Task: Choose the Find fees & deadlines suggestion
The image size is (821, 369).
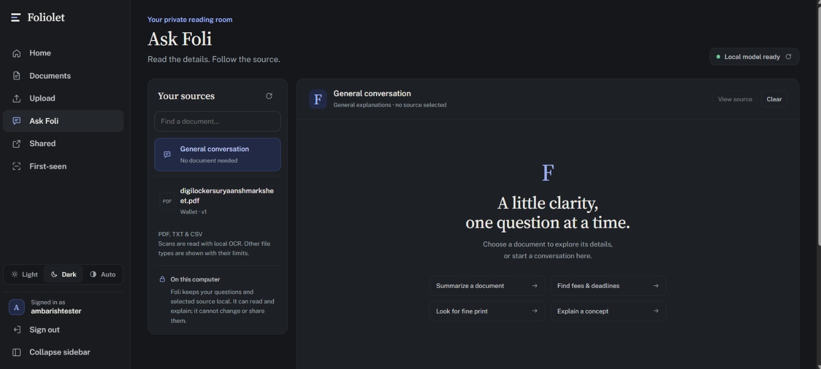Action: [608, 286]
